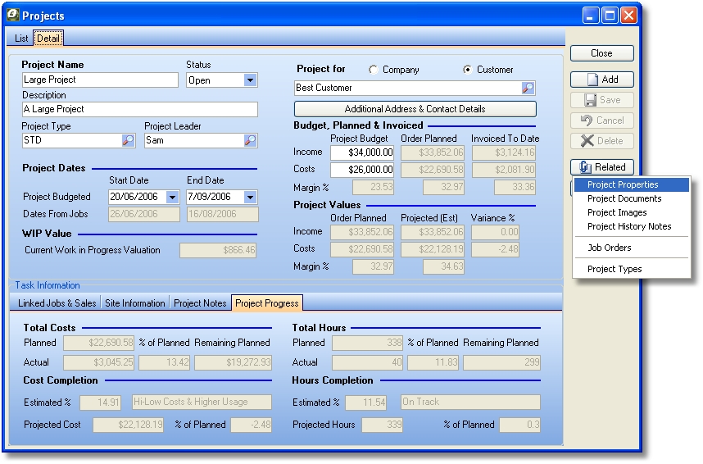This screenshot has width=703, height=464.
Task: Choose Project Documents from Related menu
Action: click(624, 198)
